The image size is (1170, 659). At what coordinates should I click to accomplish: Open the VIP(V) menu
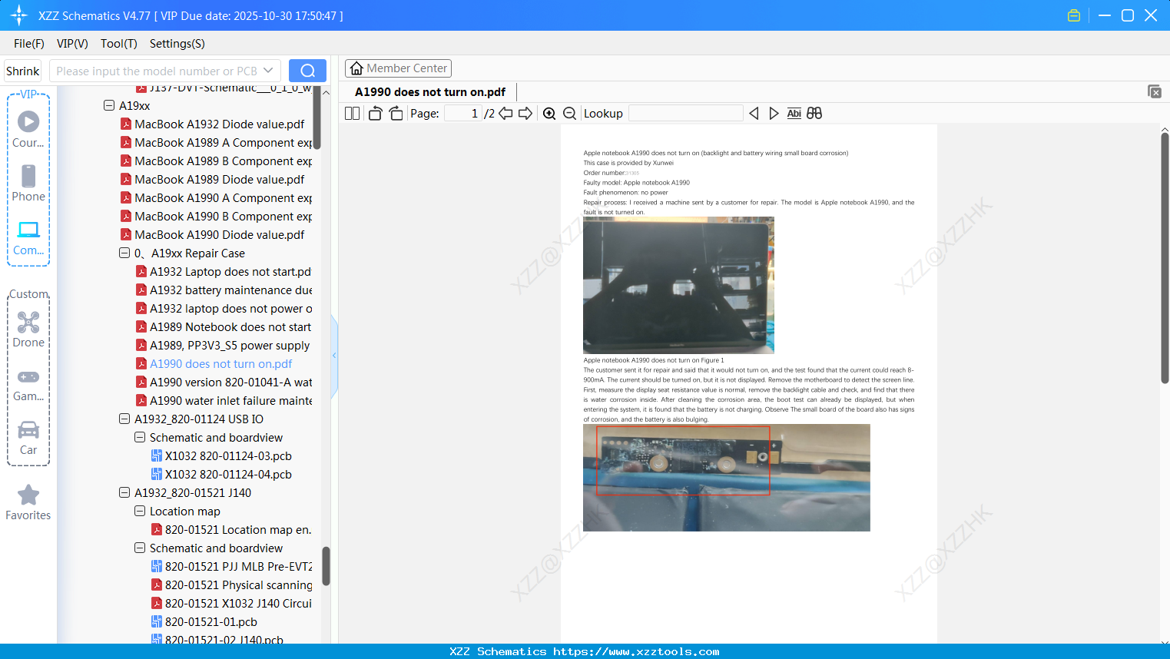pyautogui.click(x=72, y=44)
